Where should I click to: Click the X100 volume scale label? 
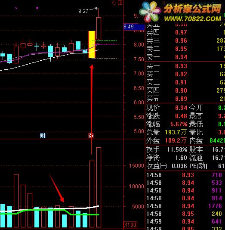[x=130, y=225]
